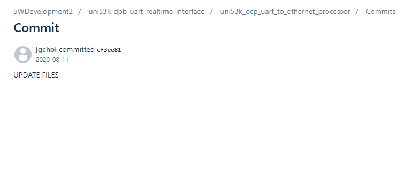
Task: Click the word UPDATE in the message
Action: click(x=27, y=75)
